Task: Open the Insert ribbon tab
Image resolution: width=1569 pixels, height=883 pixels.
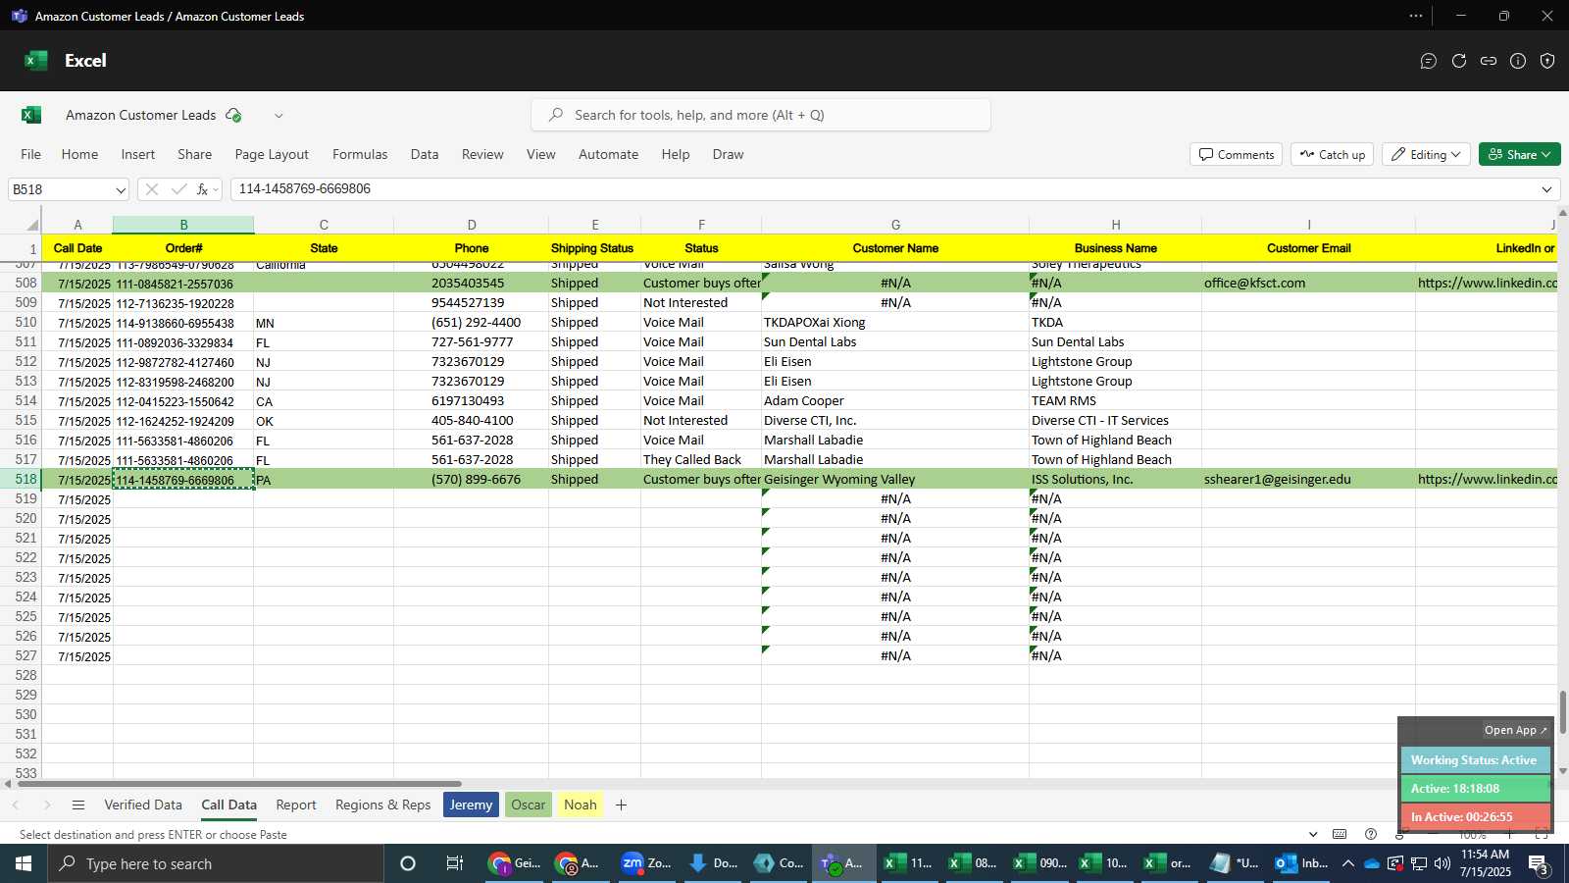Action: 138,155
